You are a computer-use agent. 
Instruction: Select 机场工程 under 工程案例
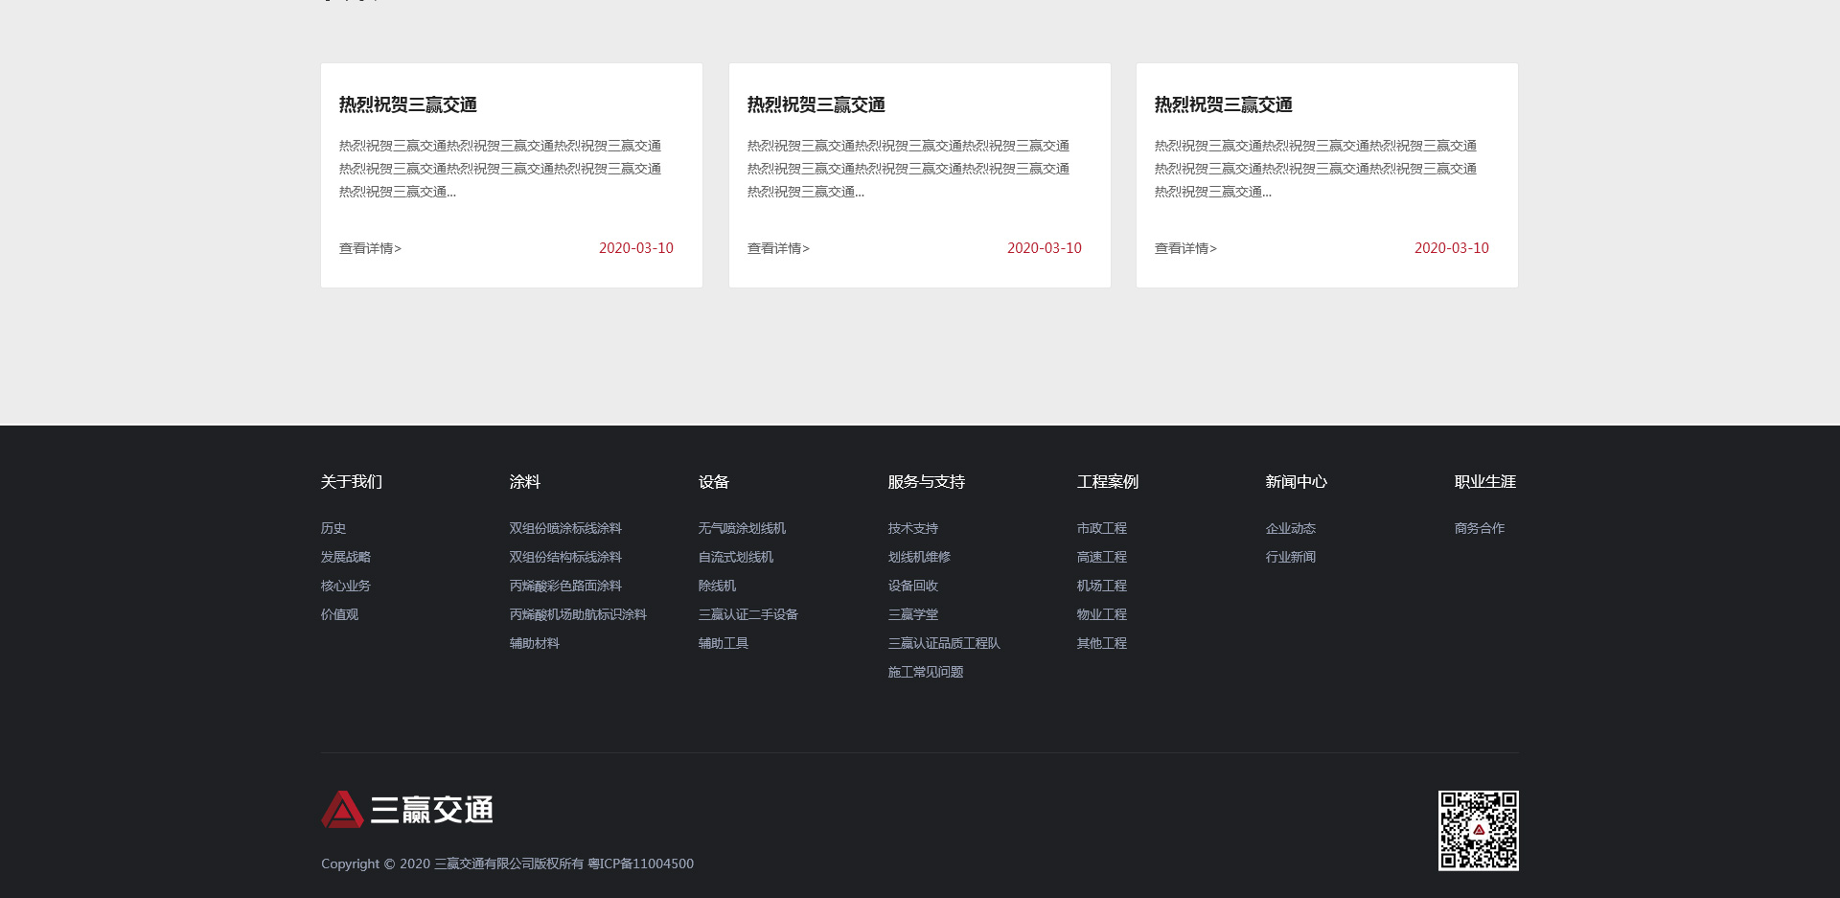click(1101, 586)
